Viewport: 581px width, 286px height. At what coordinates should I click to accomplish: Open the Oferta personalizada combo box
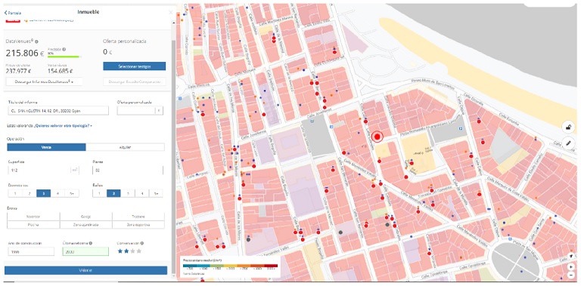coord(140,110)
